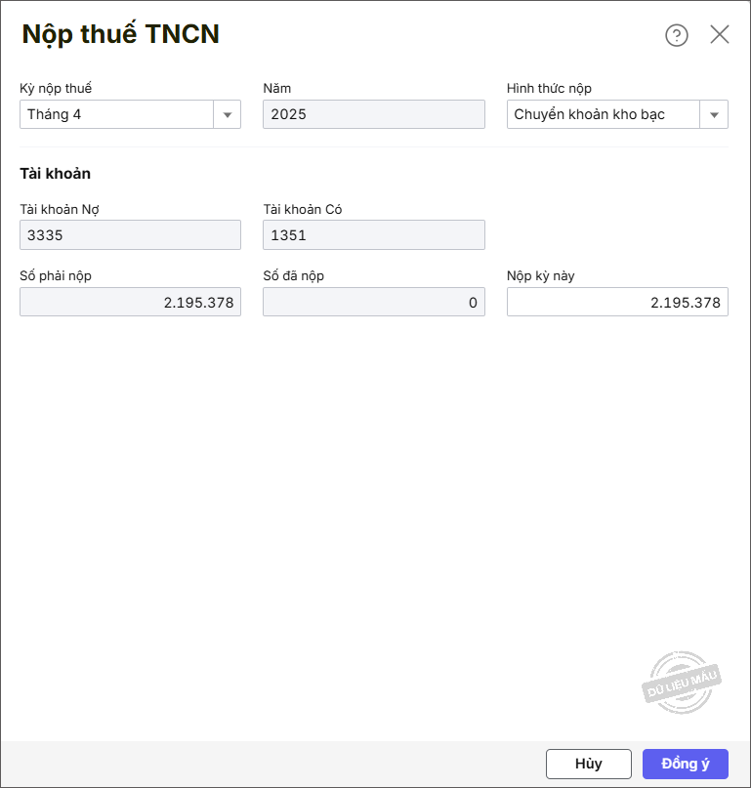751x788 pixels.
Task: Click the Dữ liệu mẫu stamp icon
Action: [x=683, y=682]
